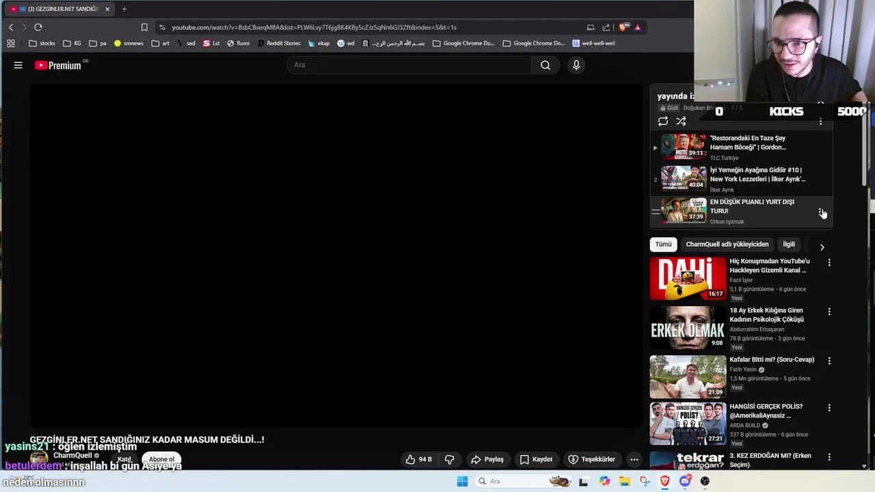Toggle playlist loop
Screen dimensions: 875x492
tap(663, 121)
